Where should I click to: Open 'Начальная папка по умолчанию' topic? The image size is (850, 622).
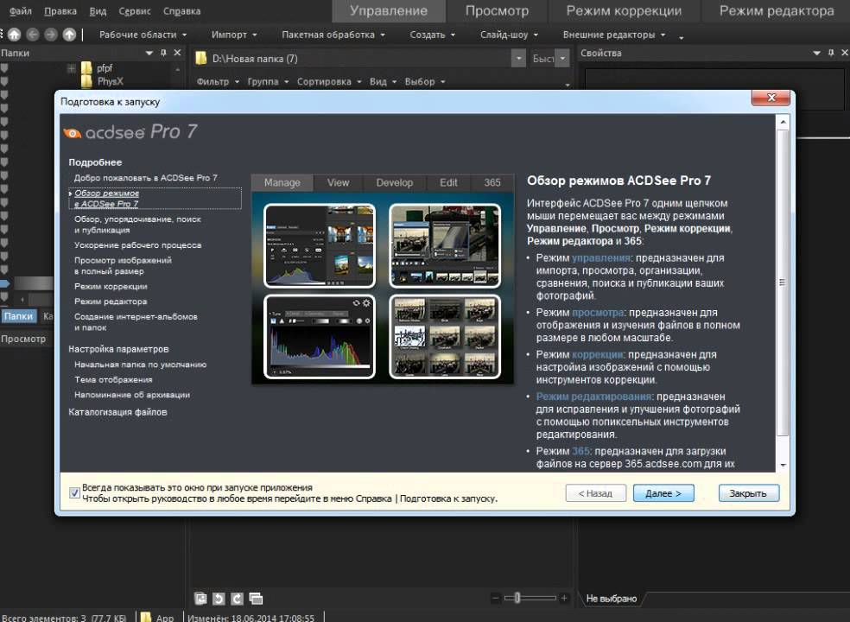click(x=141, y=365)
